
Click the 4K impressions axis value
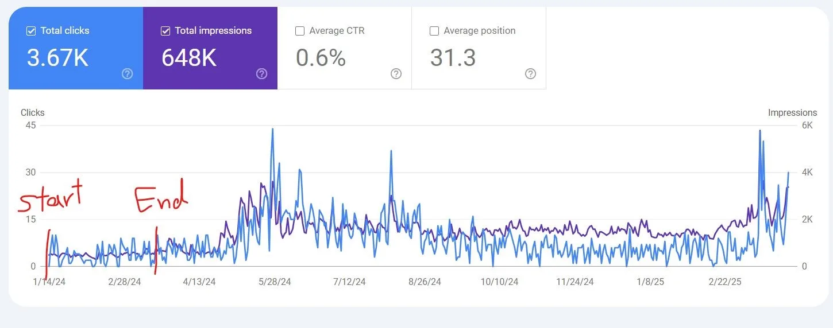[x=807, y=172]
